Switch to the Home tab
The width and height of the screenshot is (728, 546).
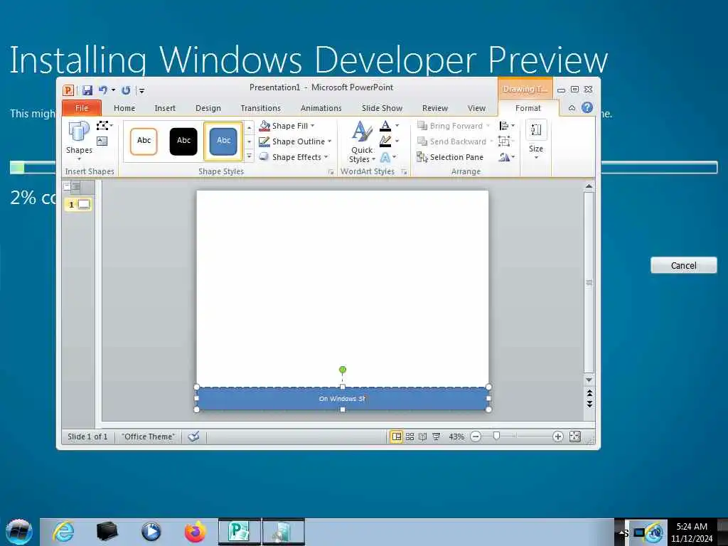pyautogui.click(x=124, y=108)
